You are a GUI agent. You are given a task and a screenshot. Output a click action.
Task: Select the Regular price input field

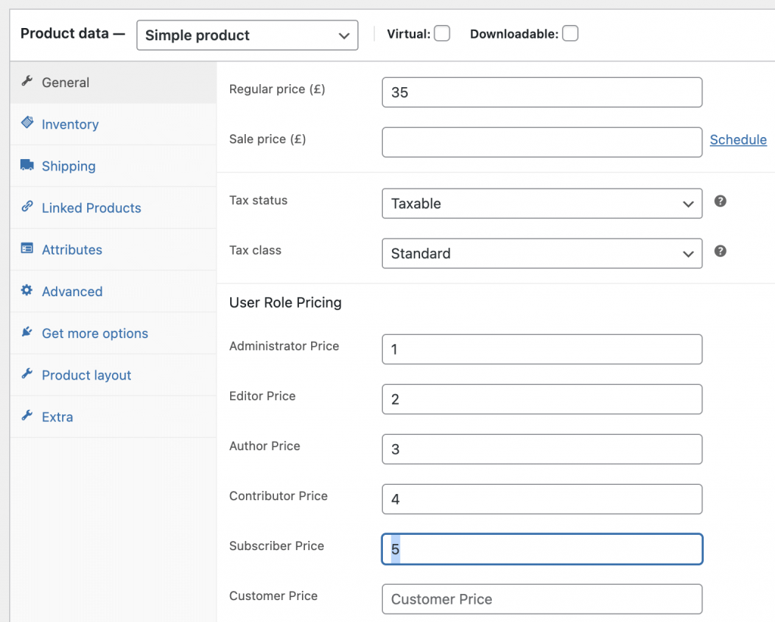coord(541,92)
